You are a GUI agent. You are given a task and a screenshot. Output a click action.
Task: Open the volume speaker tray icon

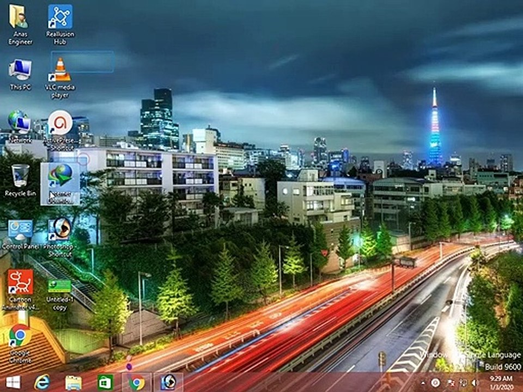pyautogui.click(x=476, y=383)
